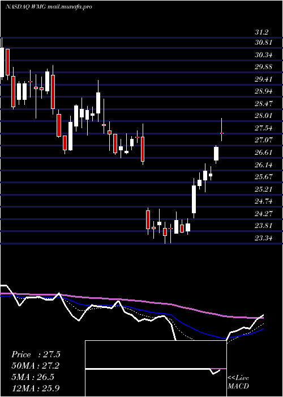The width and height of the screenshot is (283, 397).
Task: Select the 27.07 price axis label
Action: click(x=264, y=140)
